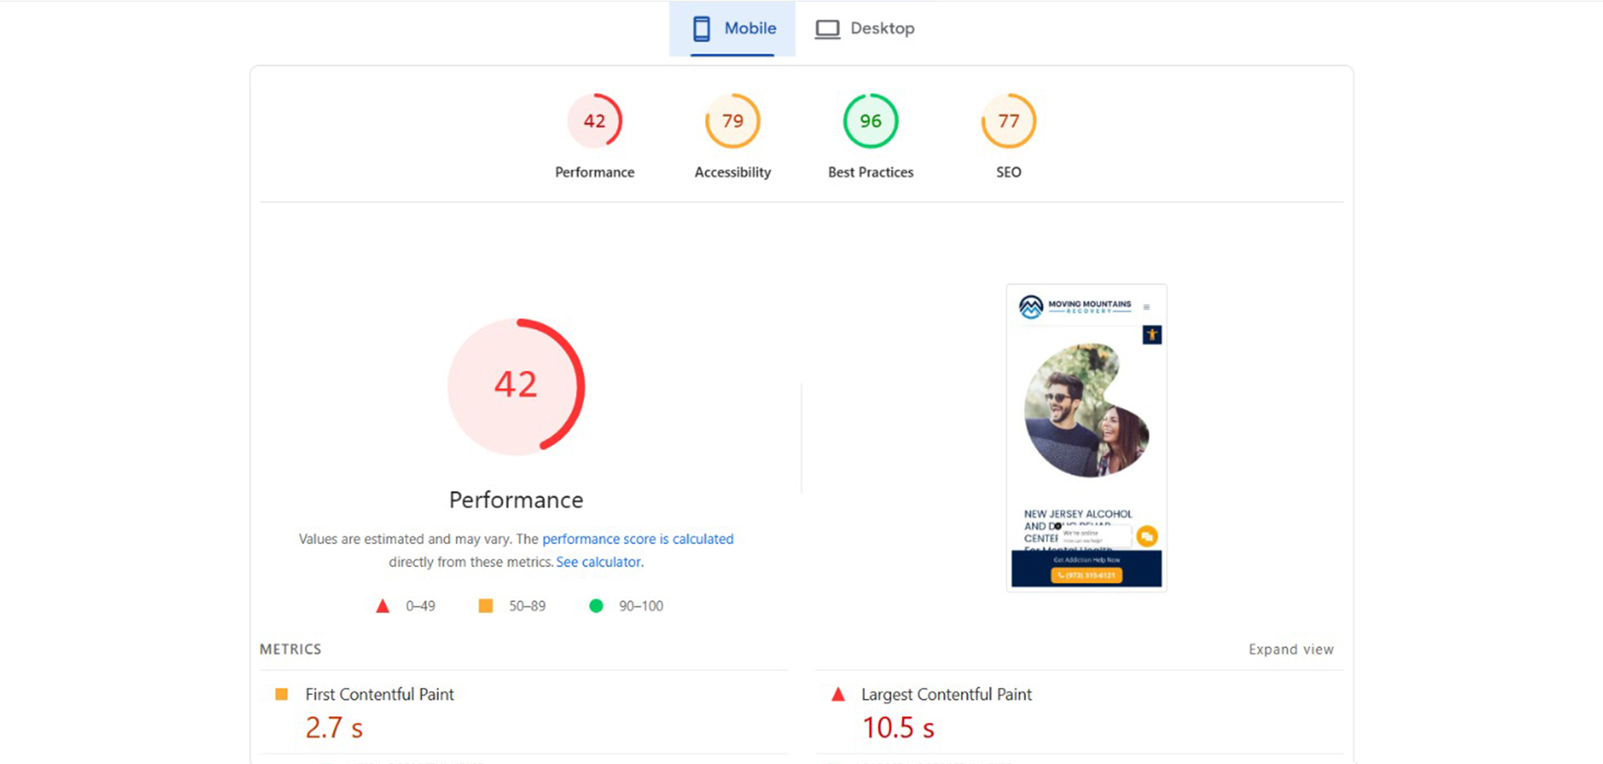This screenshot has width=1603, height=764.
Task: Open the Best Practices score gauge showing 96
Action: click(x=870, y=121)
